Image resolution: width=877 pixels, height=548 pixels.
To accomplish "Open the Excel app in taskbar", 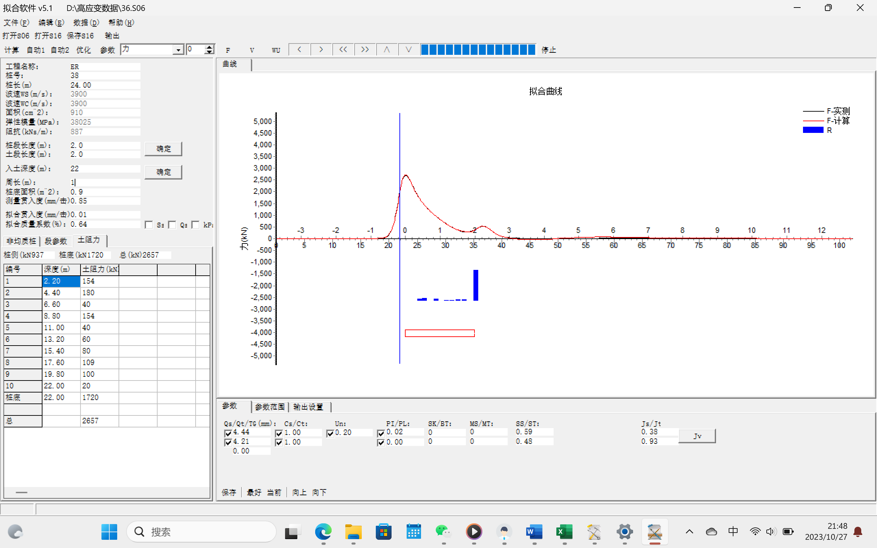I will [x=564, y=532].
